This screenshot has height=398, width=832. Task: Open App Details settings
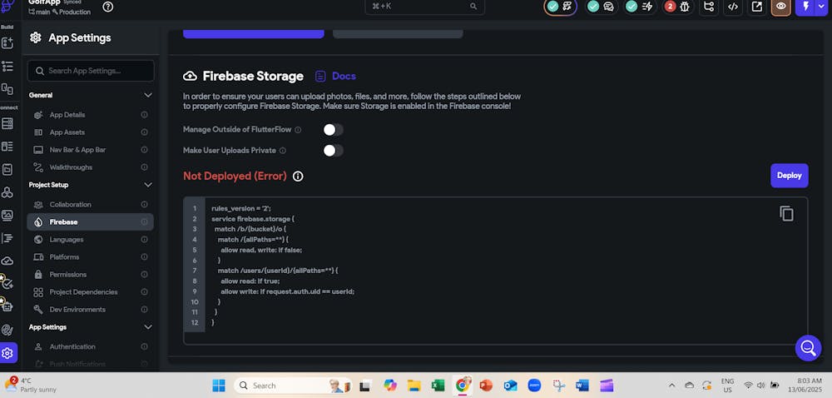click(90, 115)
